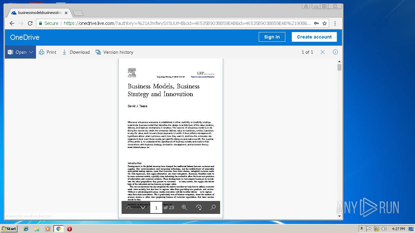Switch to Chrome in taskbar
This screenshot has width=415, height=233.
[58, 229]
